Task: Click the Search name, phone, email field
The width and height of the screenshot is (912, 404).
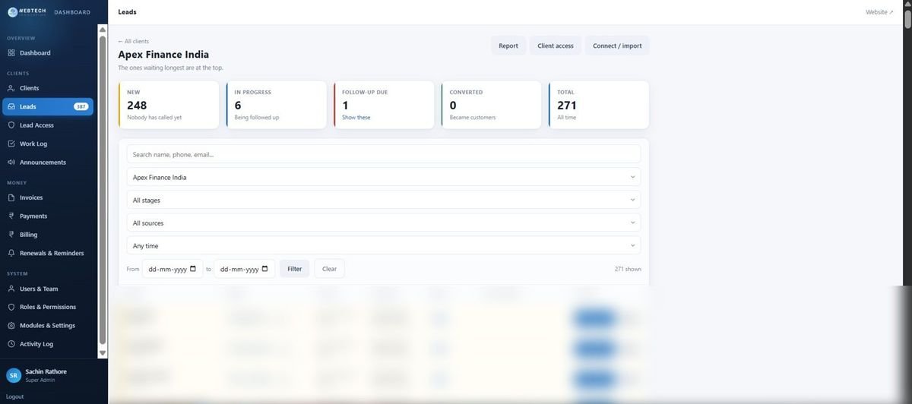Action: pyautogui.click(x=384, y=154)
